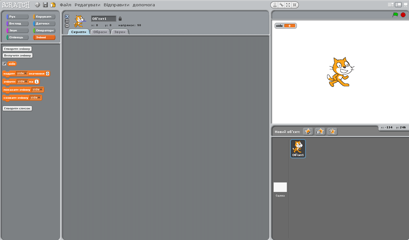Select the Керувати block category
The image size is (409, 240).
pos(44,17)
